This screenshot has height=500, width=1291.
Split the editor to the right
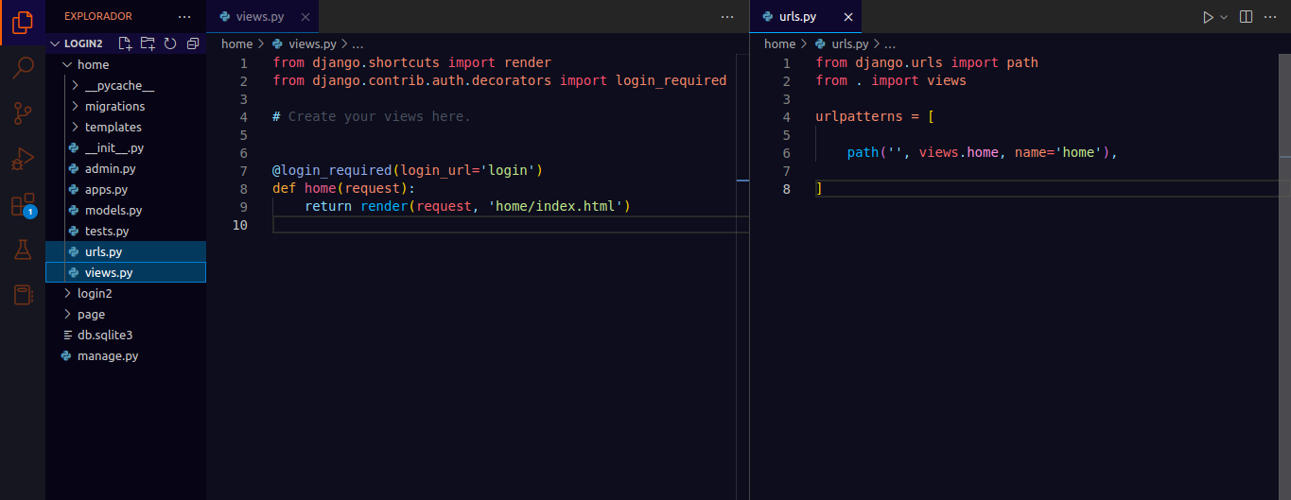click(1247, 17)
